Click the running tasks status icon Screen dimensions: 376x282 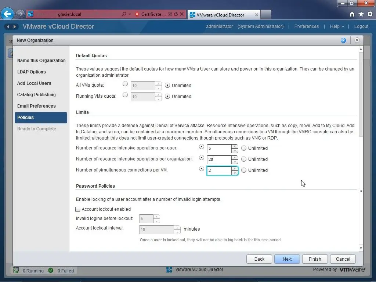click(x=16, y=271)
